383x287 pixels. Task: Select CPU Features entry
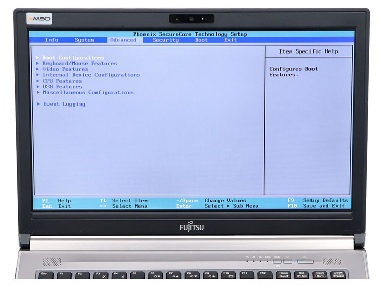[62, 81]
